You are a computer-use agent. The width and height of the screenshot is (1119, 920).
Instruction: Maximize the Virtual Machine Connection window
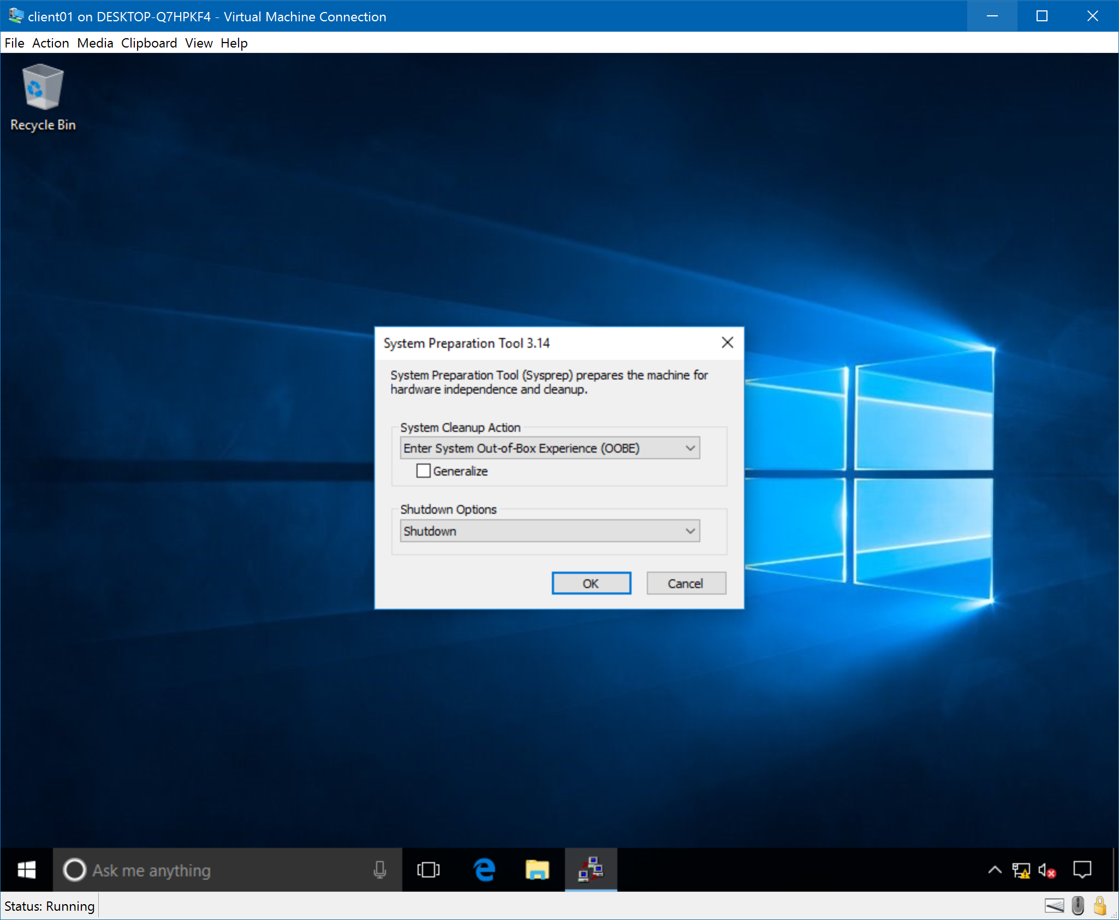[1042, 16]
